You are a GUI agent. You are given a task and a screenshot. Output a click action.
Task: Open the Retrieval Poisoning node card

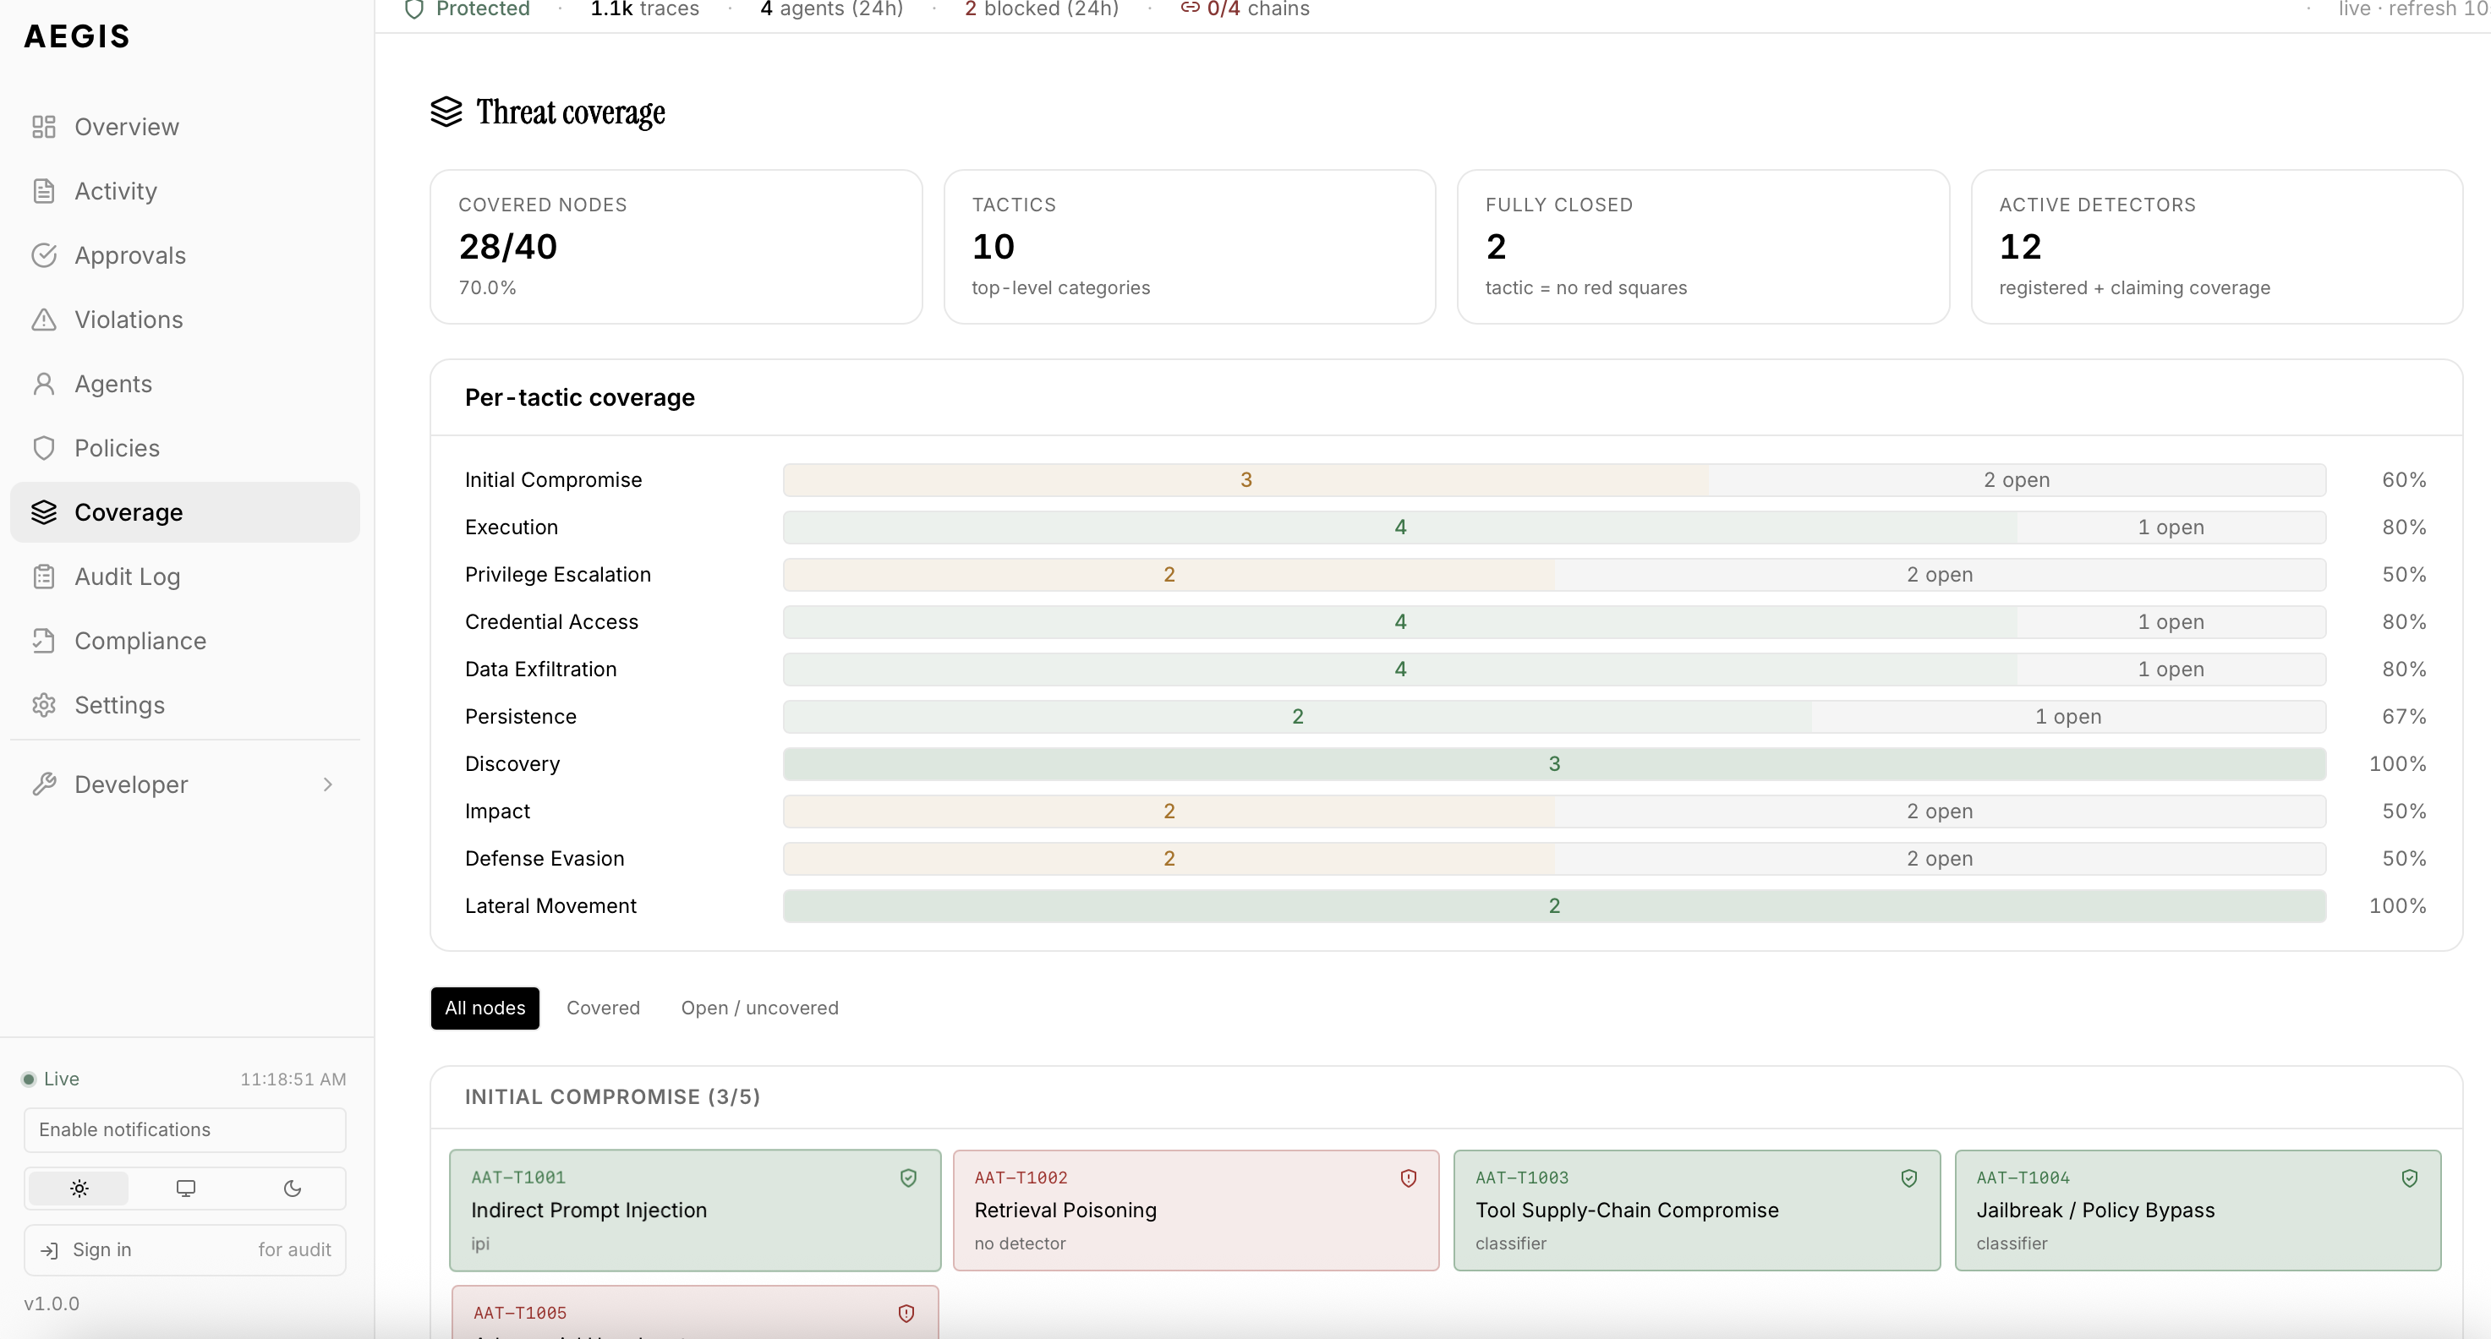[x=1196, y=1211]
